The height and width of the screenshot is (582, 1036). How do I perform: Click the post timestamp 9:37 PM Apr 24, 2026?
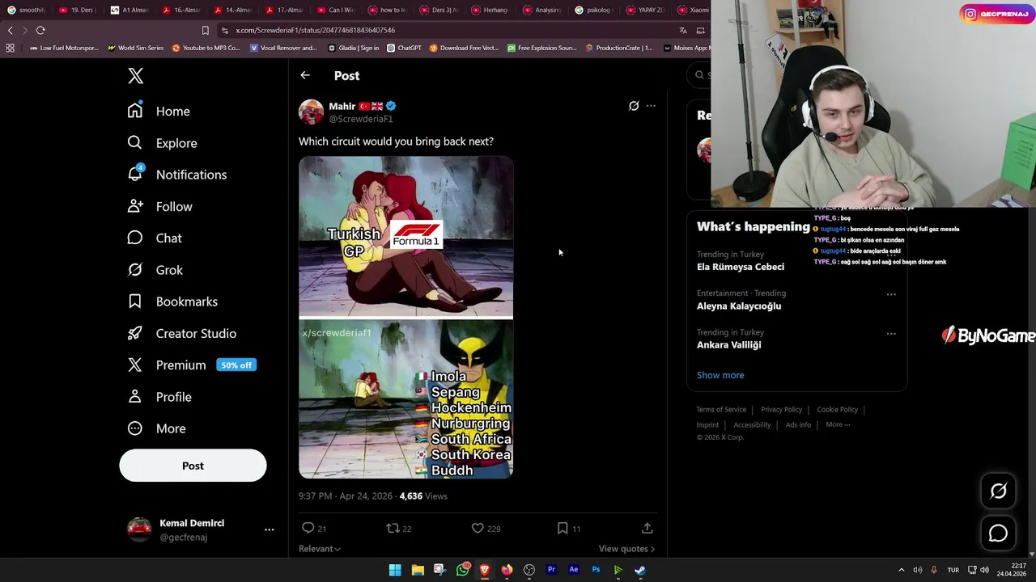click(x=346, y=496)
